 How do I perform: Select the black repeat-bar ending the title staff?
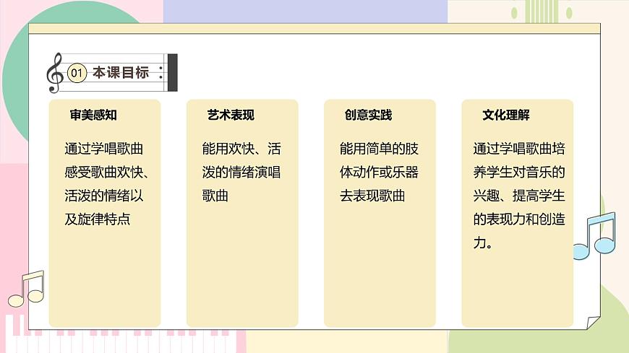pyautogui.click(x=172, y=72)
